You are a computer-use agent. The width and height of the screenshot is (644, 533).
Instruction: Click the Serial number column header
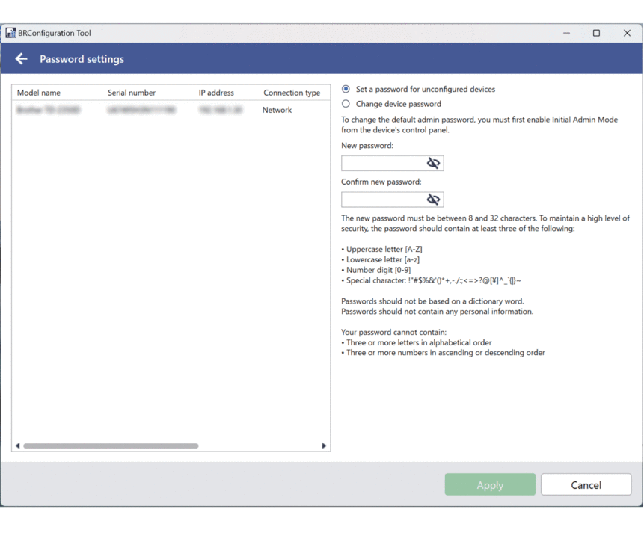coord(132,93)
